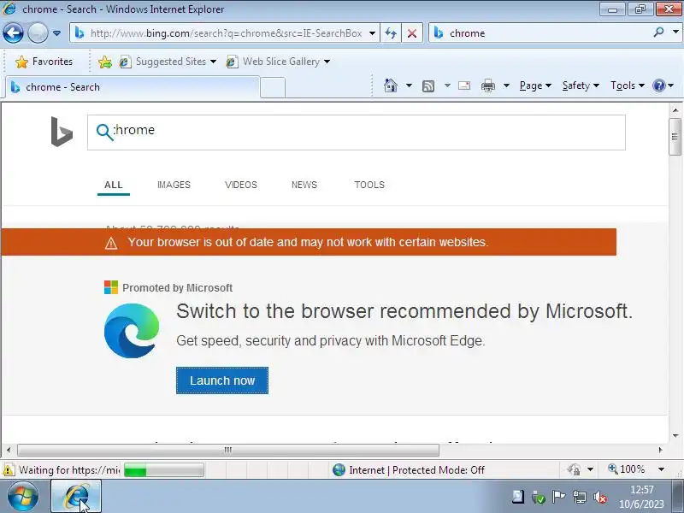Expand the address bar autocomplete dropdown
Screen dimensions: 684x513
click(x=372, y=33)
